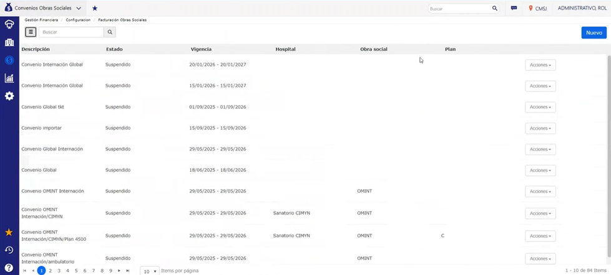Open Acciones for 15/01/2026 Convenio Internación Global
The width and height of the screenshot is (611, 275).
click(540, 86)
